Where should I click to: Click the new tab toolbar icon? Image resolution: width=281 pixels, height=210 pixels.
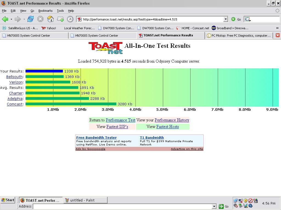pos(60,19)
